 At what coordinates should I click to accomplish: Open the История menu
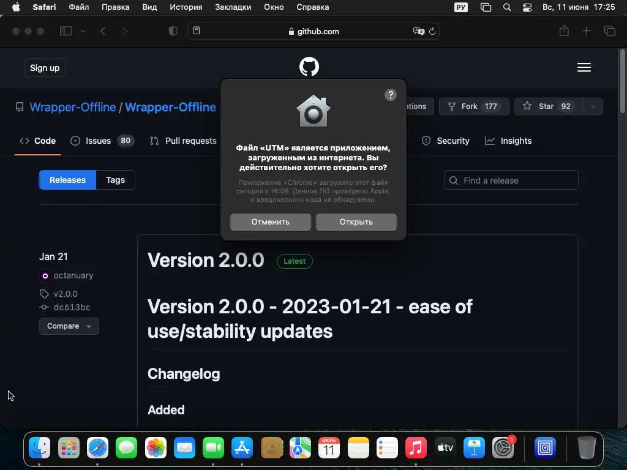coord(186,7)
